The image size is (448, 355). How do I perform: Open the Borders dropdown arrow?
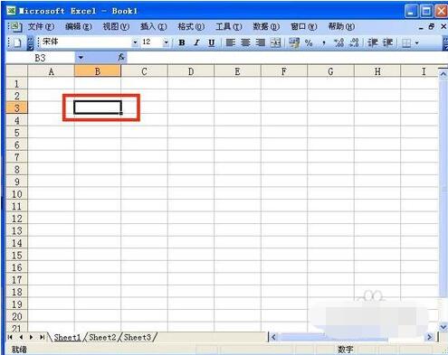[417, 43]
